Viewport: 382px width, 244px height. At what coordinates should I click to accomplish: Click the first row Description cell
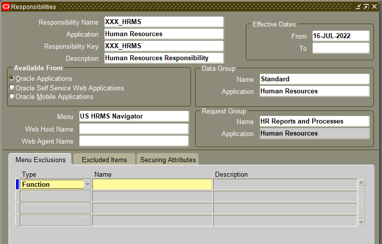click(285, 184)
